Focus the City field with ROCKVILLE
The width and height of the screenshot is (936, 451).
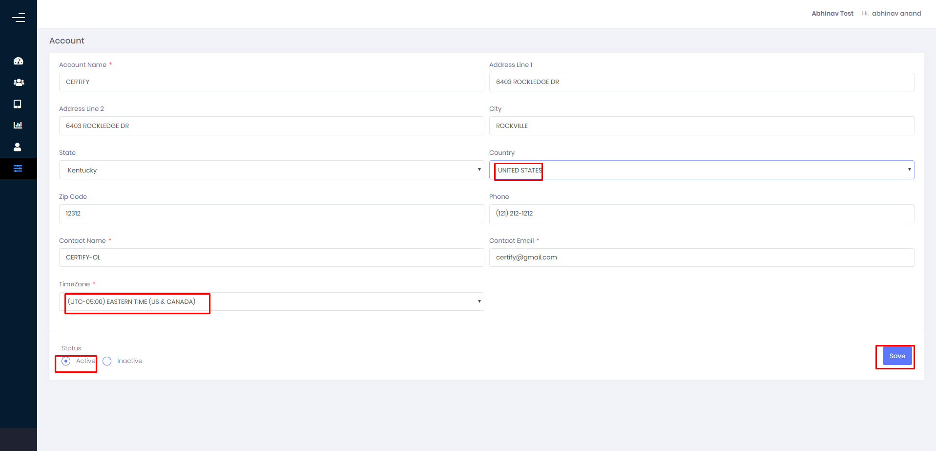(x=702, y=126)
